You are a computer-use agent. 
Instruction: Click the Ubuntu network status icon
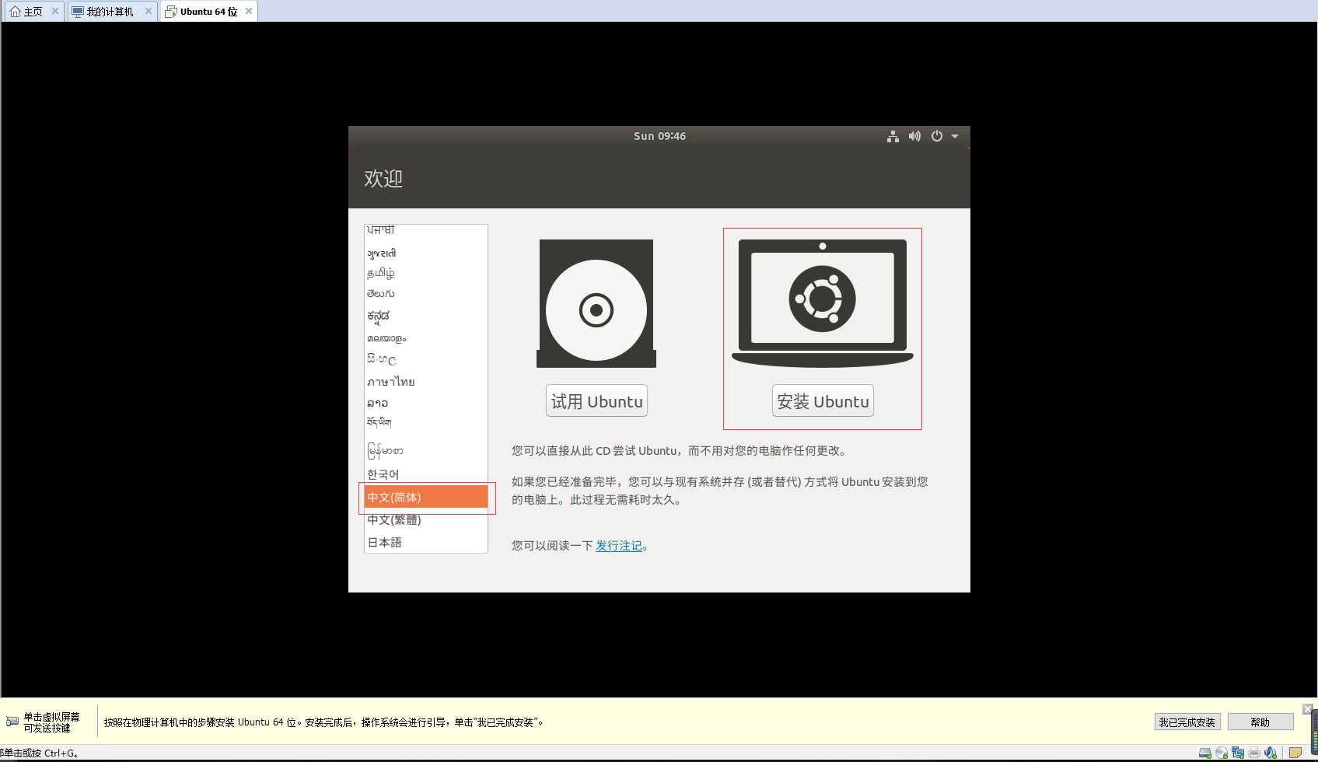coord(893,136)
